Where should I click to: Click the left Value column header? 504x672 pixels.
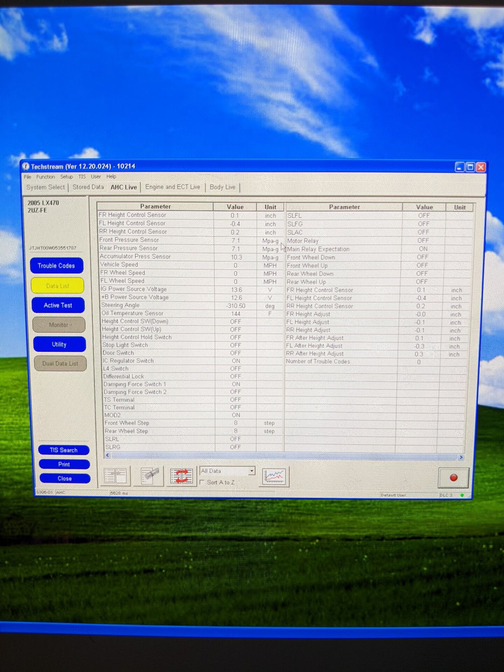[x=235, y=207]
